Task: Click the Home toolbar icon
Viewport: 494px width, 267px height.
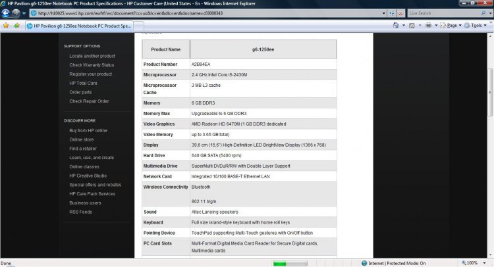Action: click(396, 26)
